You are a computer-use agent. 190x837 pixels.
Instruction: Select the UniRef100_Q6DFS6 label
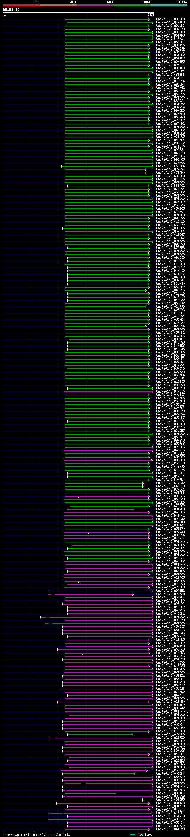(170, 94)
